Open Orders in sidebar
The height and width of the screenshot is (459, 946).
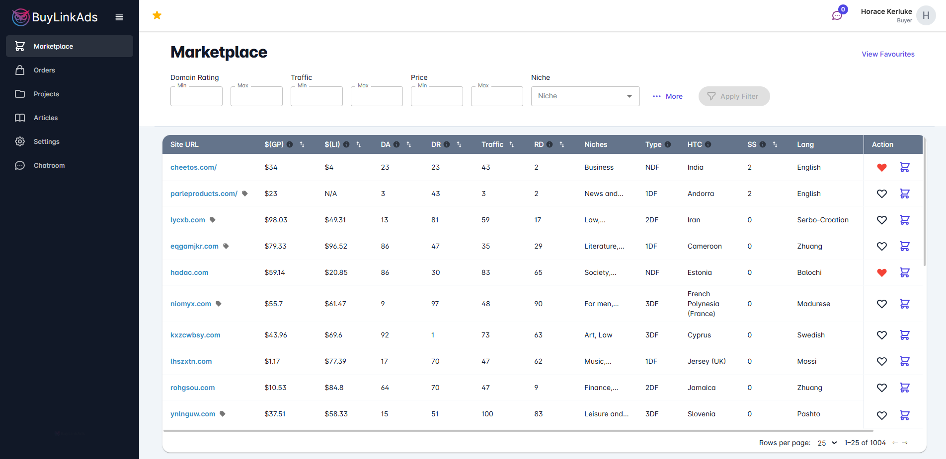point(44,70)
